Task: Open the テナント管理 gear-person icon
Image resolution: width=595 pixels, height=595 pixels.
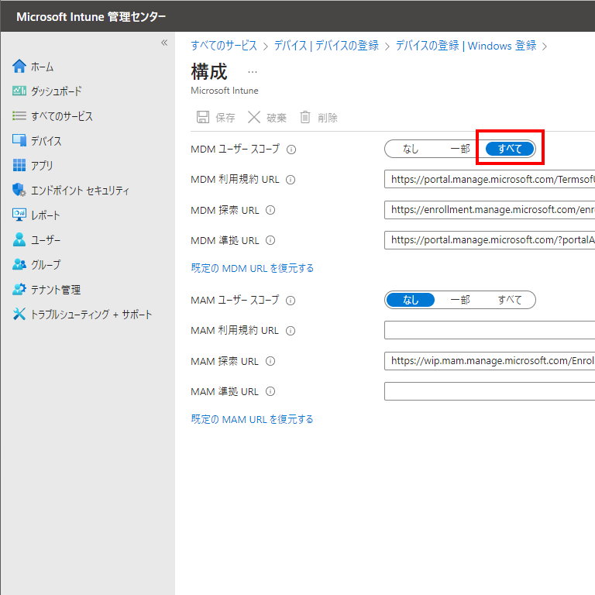Action: (x=19, y=290)
